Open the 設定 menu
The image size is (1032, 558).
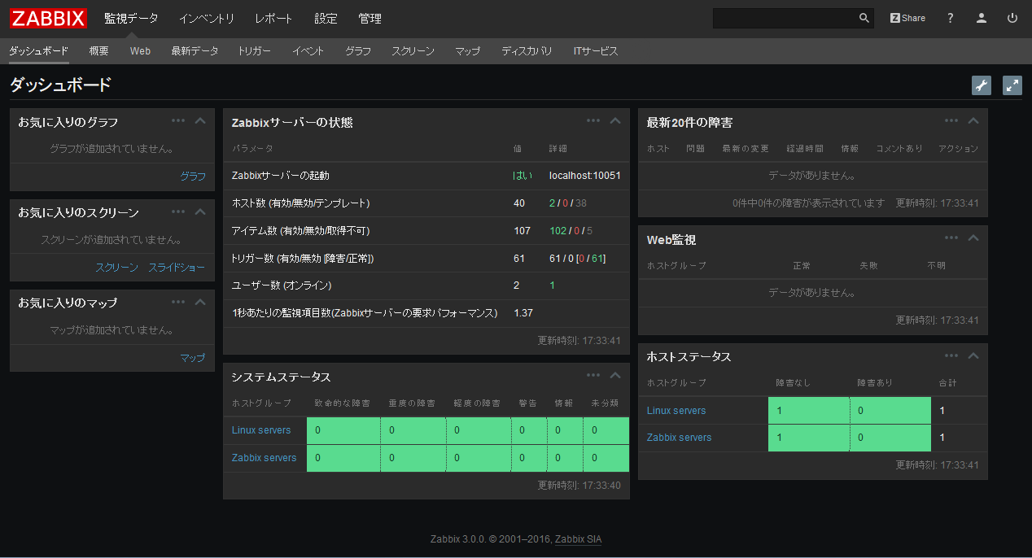click(325, 18)
